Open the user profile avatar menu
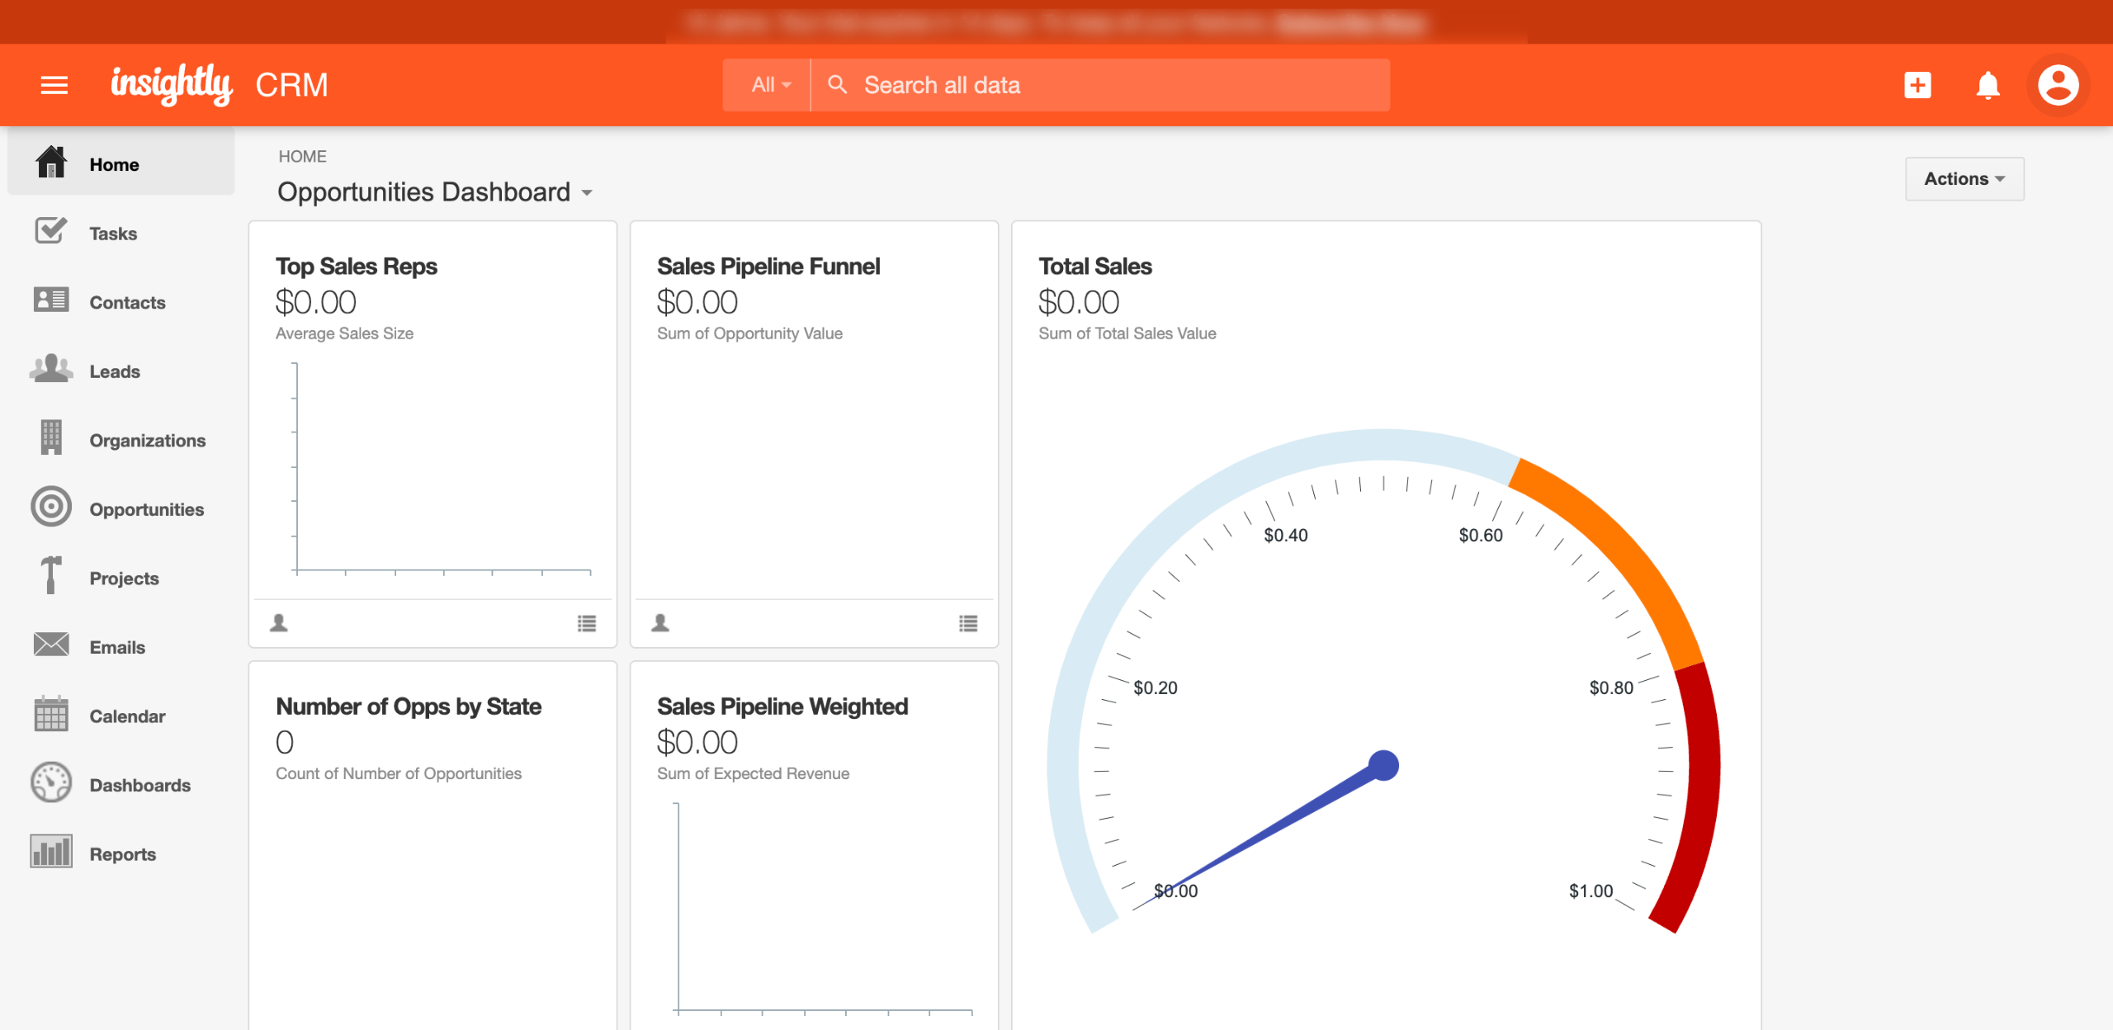2113x1030 pixels. tap(2058, 85)
